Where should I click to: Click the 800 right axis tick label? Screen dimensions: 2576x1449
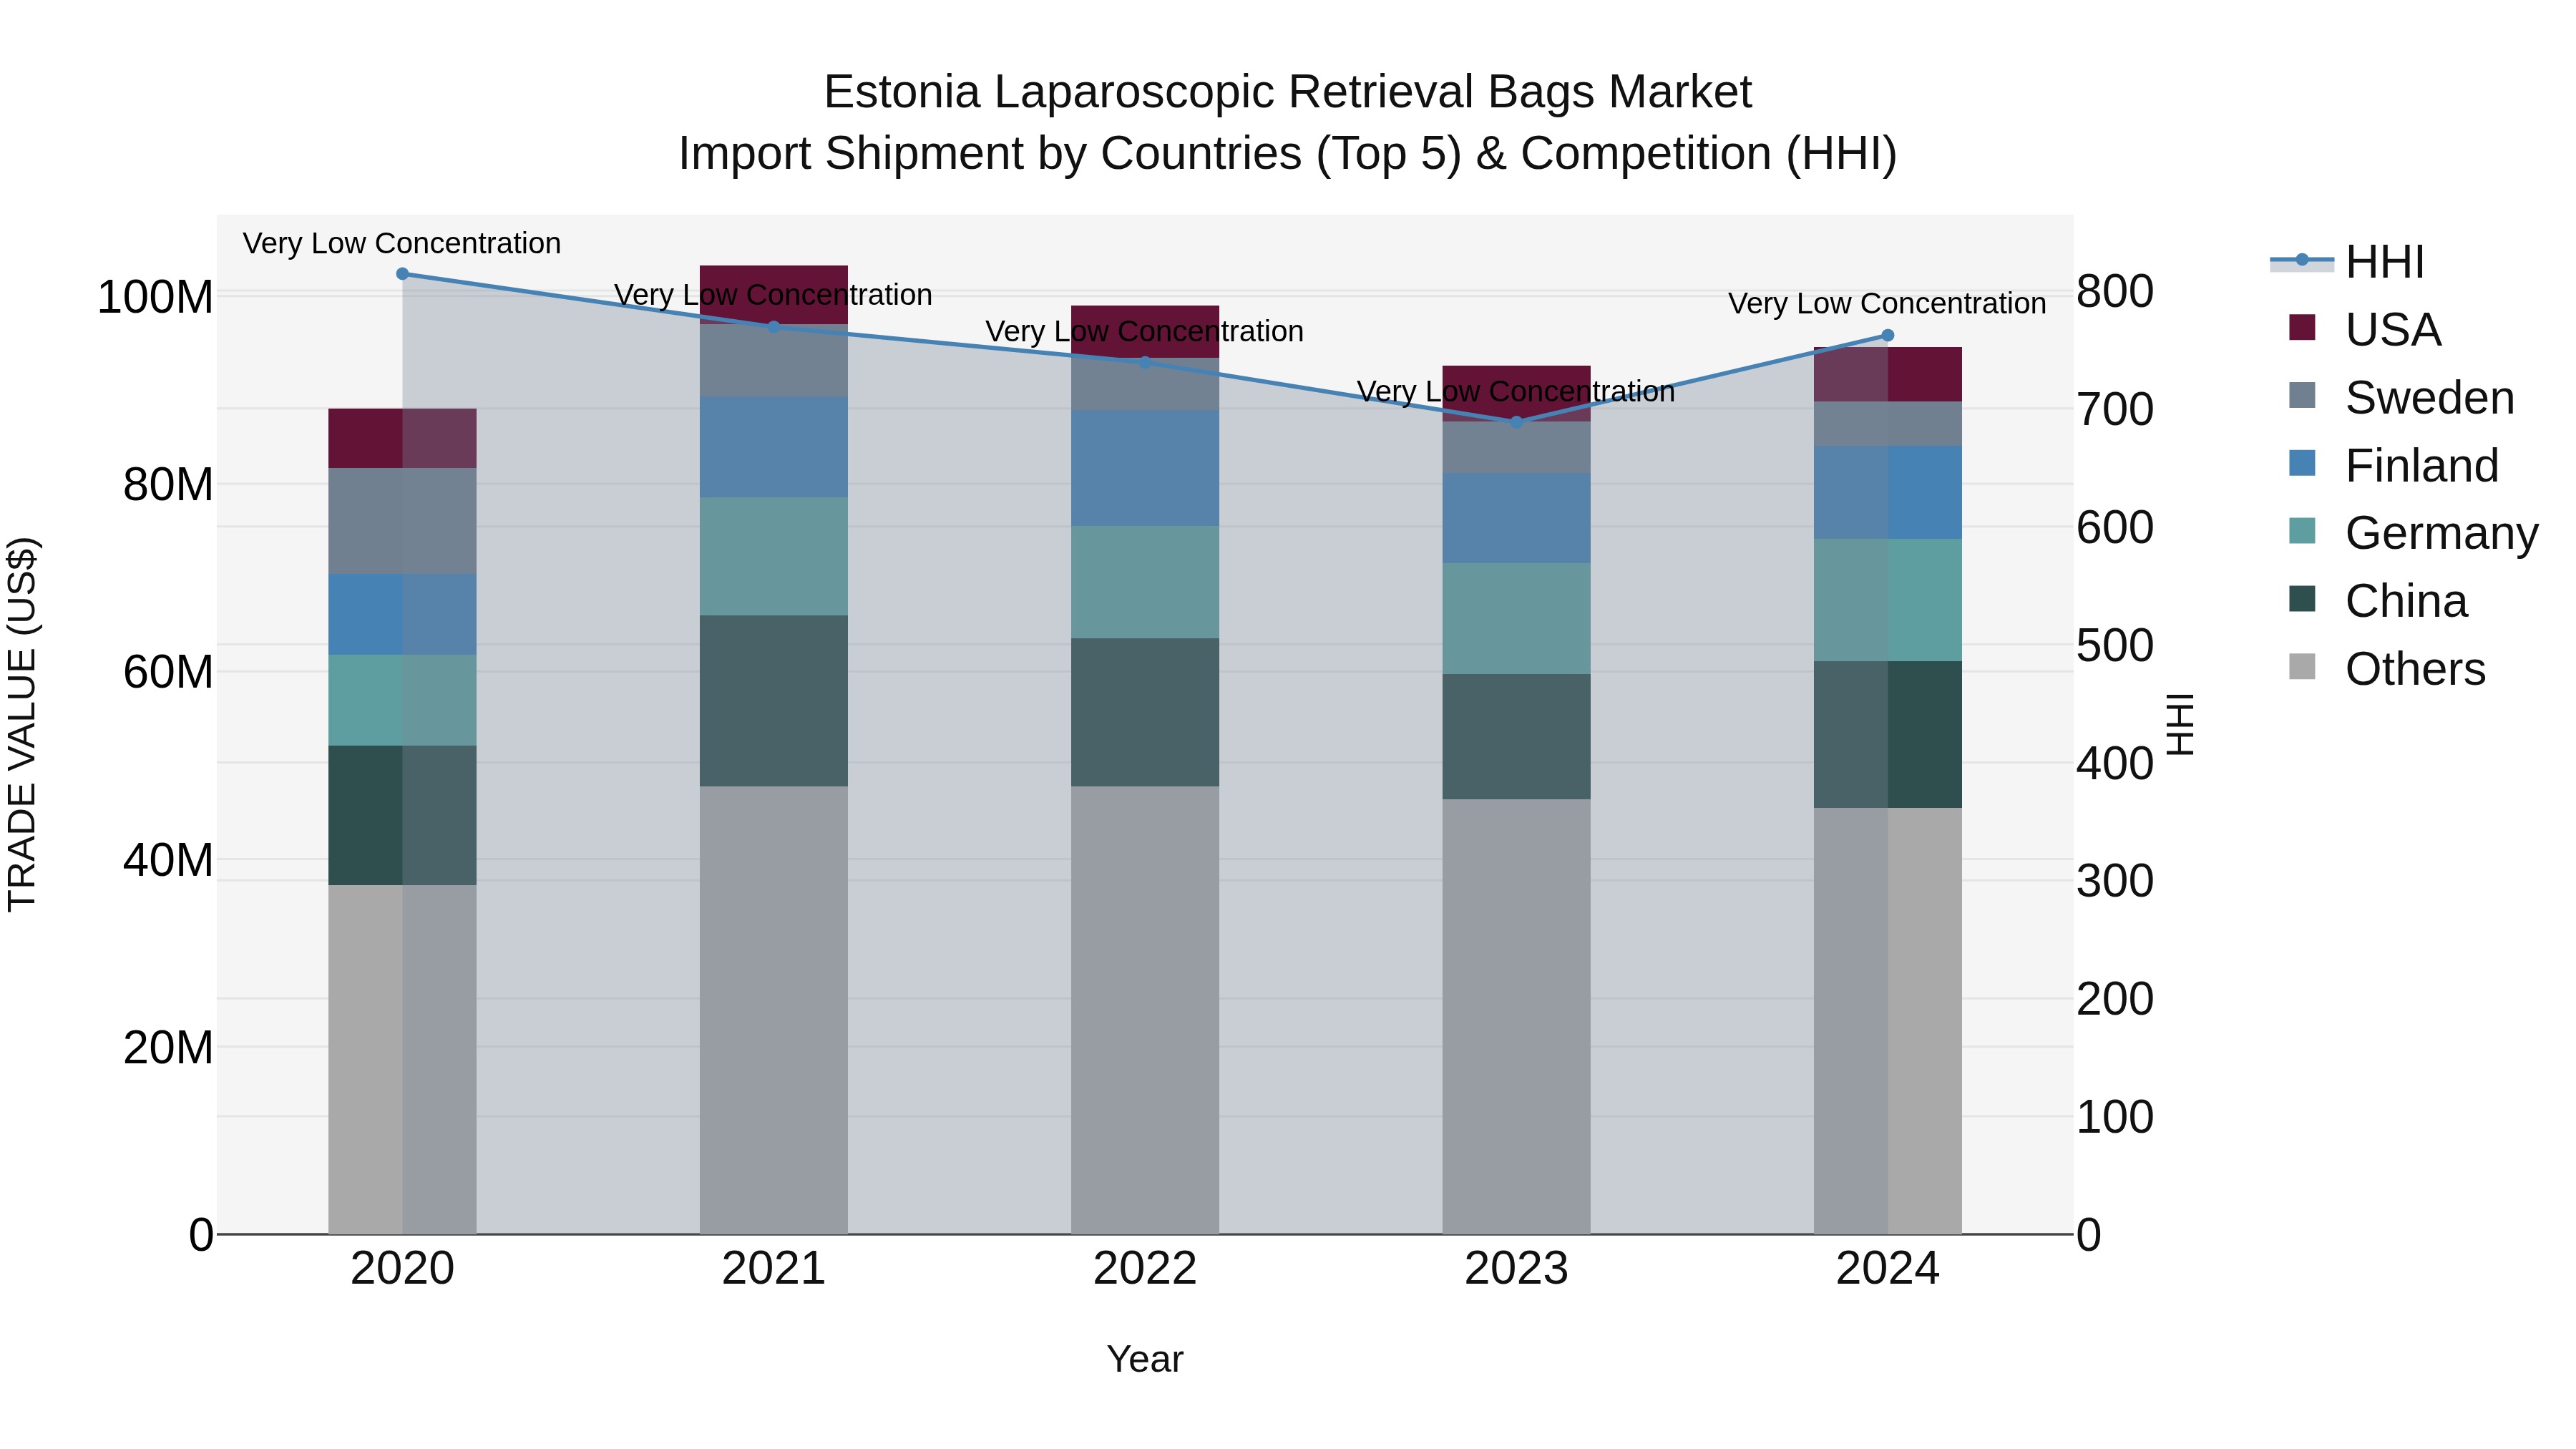pyautogui.click(x=2115, y=292)
